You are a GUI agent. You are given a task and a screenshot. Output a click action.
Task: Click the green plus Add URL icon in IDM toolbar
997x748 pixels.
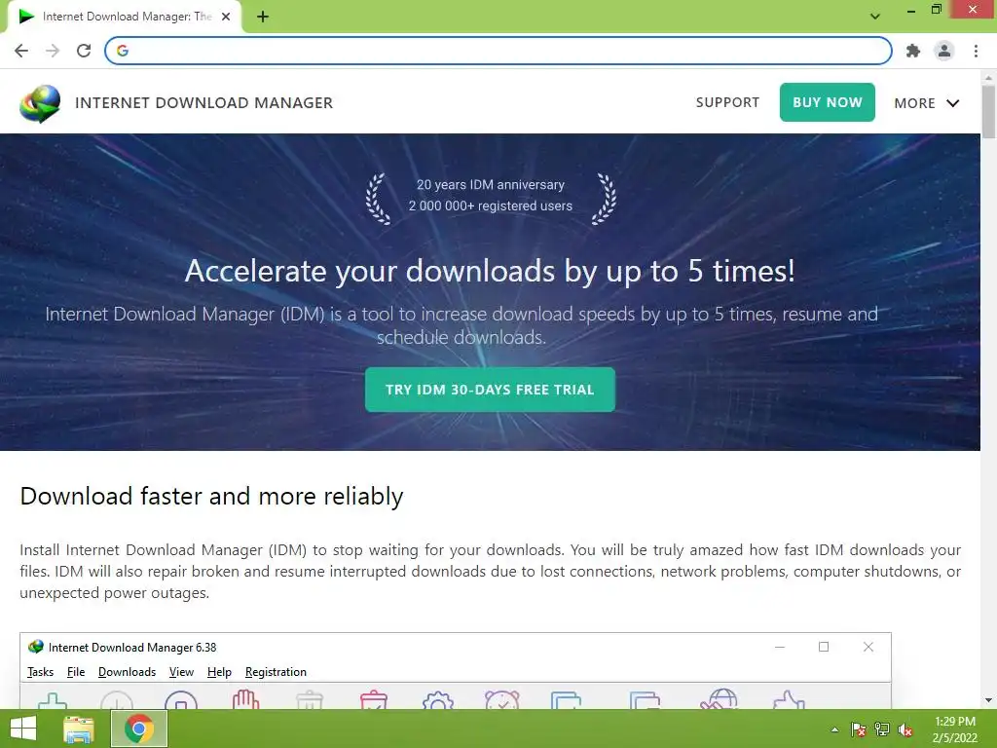tap(53, 701)
